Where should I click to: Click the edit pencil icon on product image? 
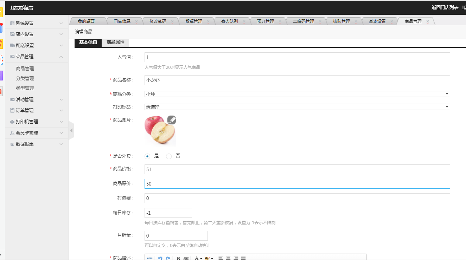(x=171, y=120)
